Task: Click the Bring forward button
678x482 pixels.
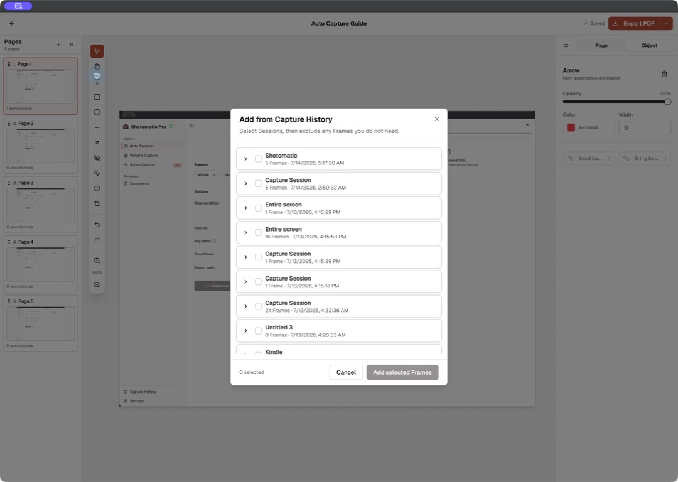Action: pyautogui.click(x=645, y=158)
